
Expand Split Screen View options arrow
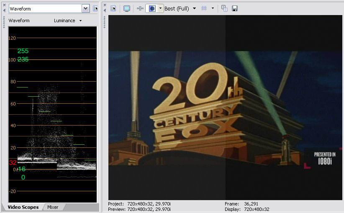[160, 8]
